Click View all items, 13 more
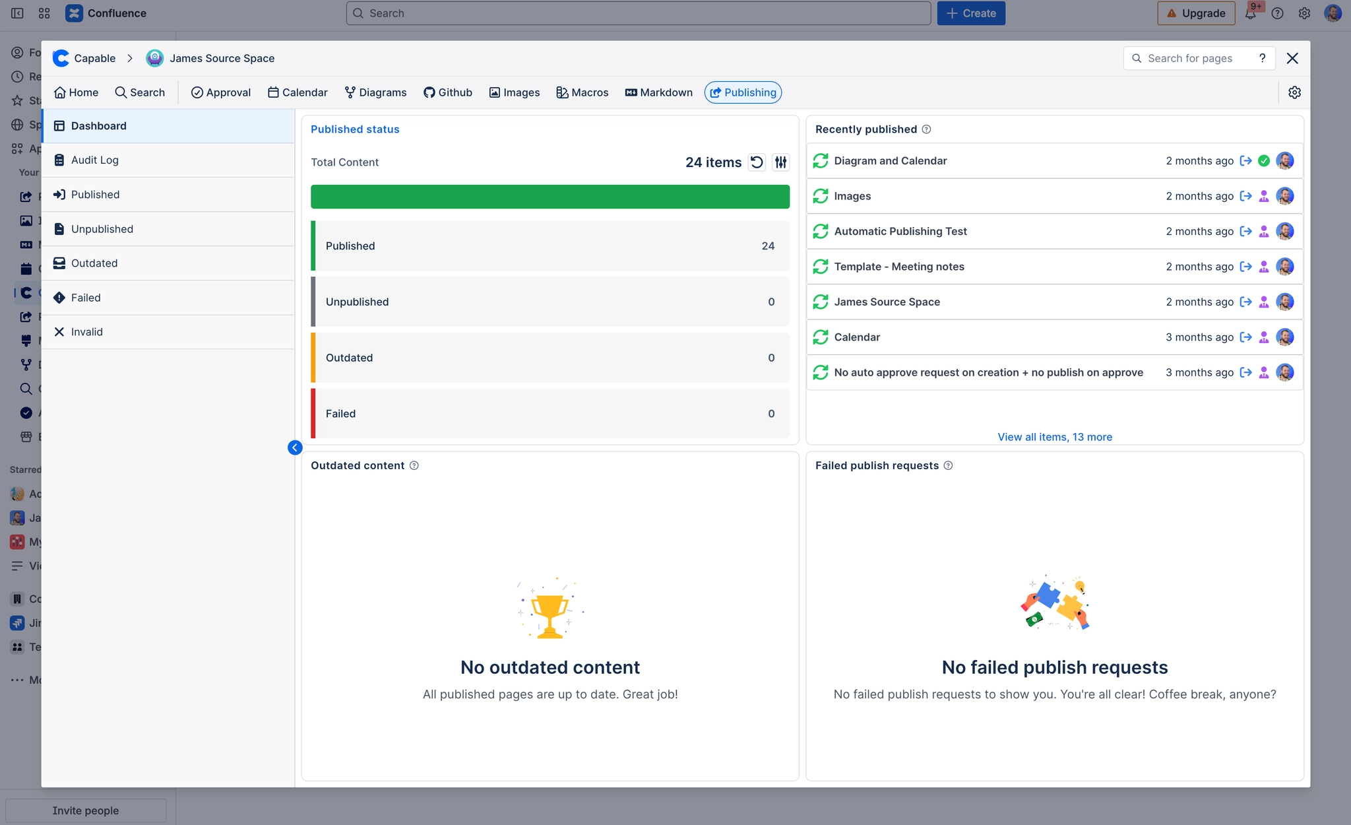1351x825 pixels. 1053,436
